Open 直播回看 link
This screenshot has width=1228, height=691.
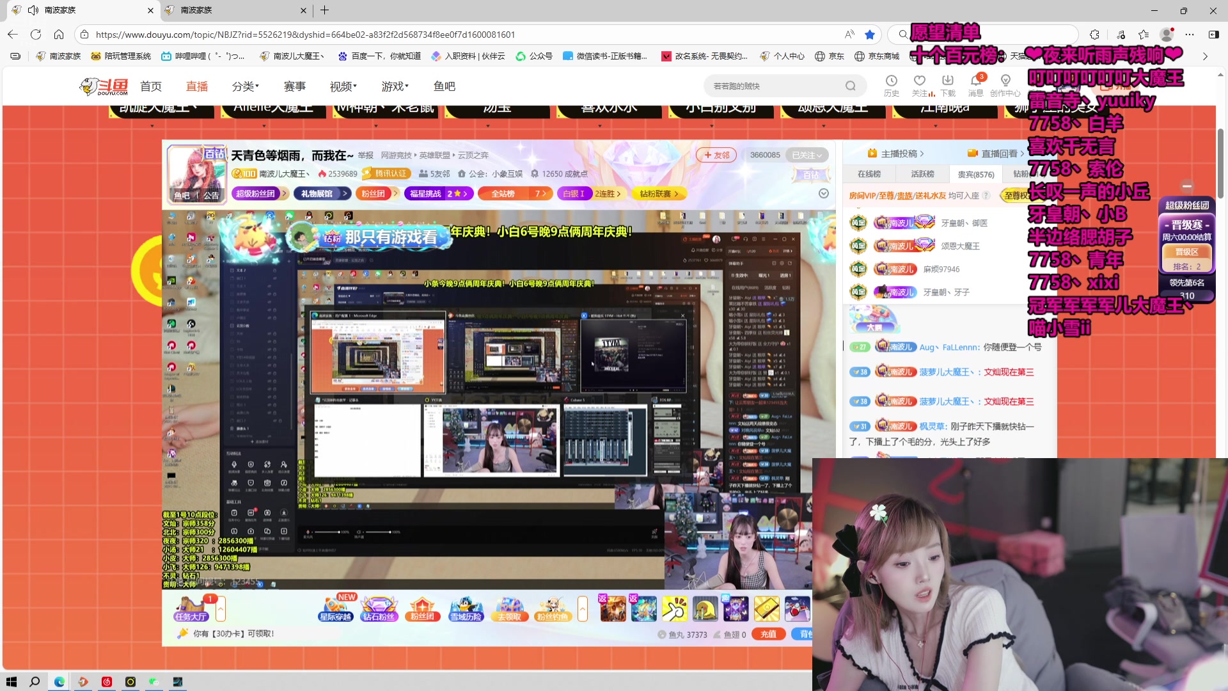click(996, 154)
